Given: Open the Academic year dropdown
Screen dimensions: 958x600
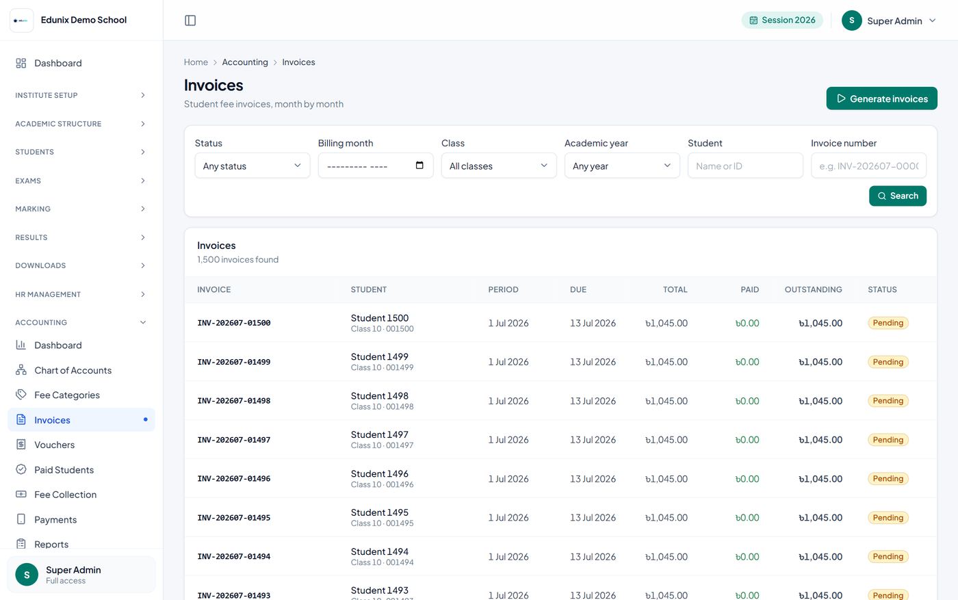Looking at the screenshot, I should 622,166.
